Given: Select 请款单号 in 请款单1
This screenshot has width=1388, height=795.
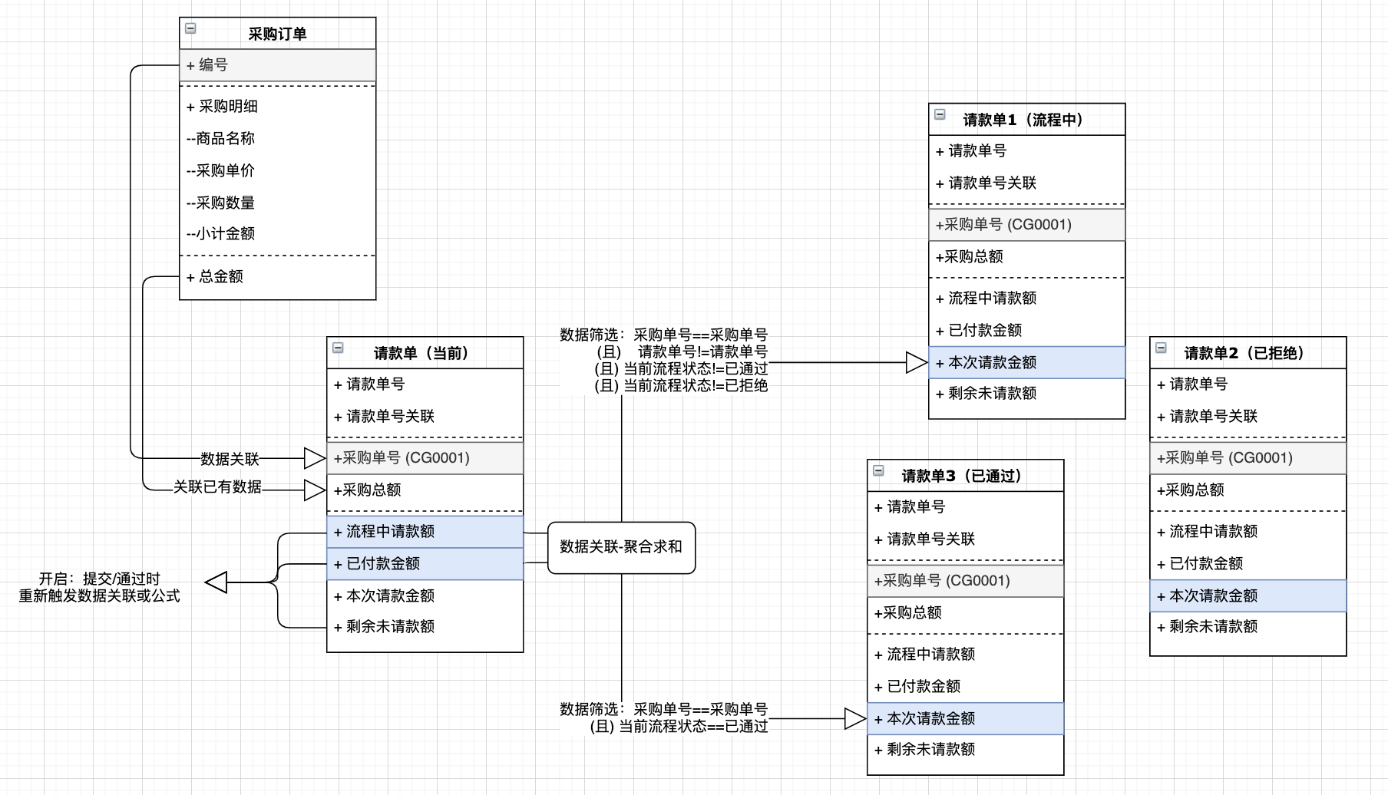Looking at the screenshot, I should (1027, 151).
